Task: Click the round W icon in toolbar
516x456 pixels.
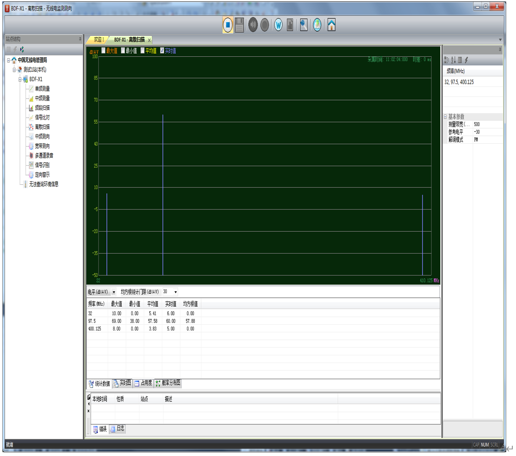Action: pyautogui.click(x=278, y=25)
